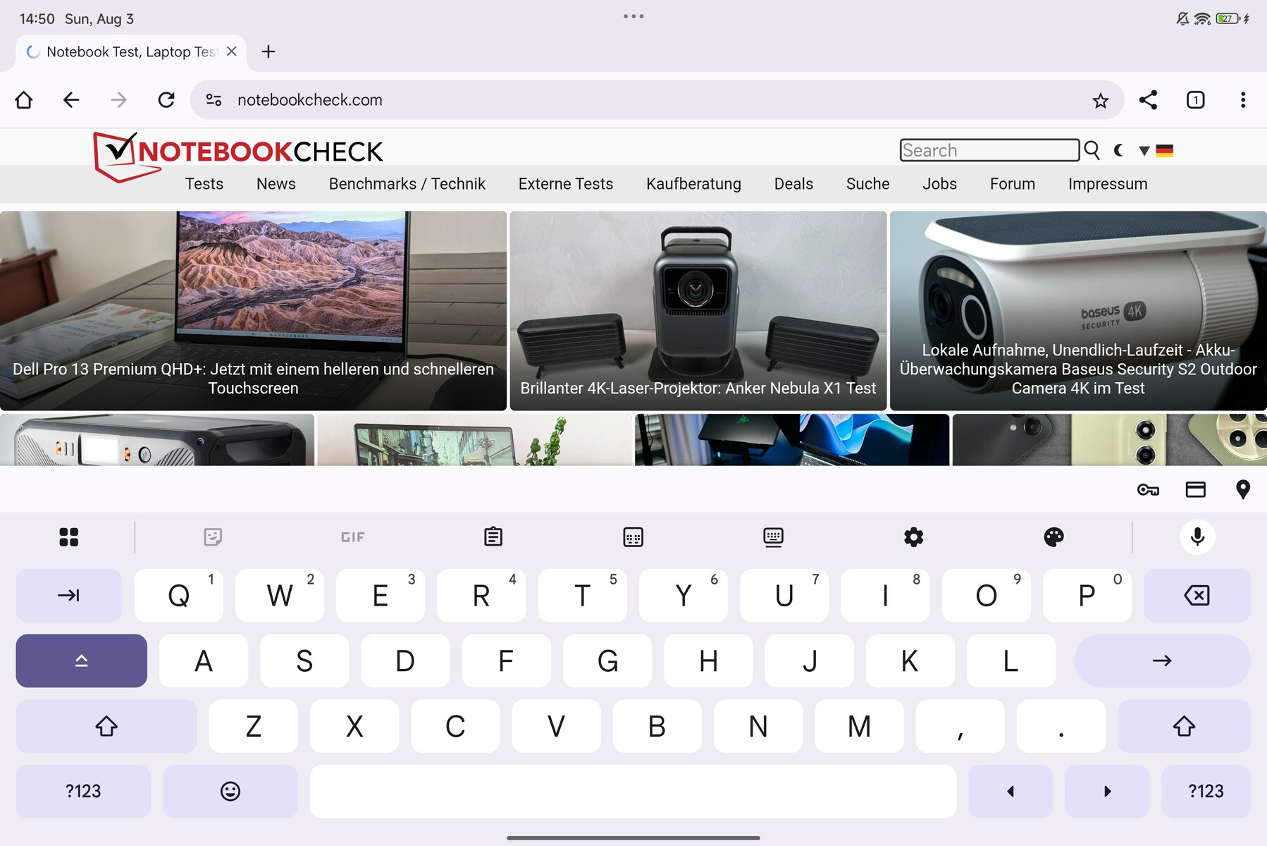Open the Deals menu
Image resolution: width=1267 pixels, height=846 pixels.
pyautogui.click(x=793, y=184)
